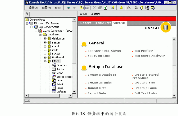The image size is (178, 116).
Task: Collapse the SQL Server Group node
Action: point(31,27)
